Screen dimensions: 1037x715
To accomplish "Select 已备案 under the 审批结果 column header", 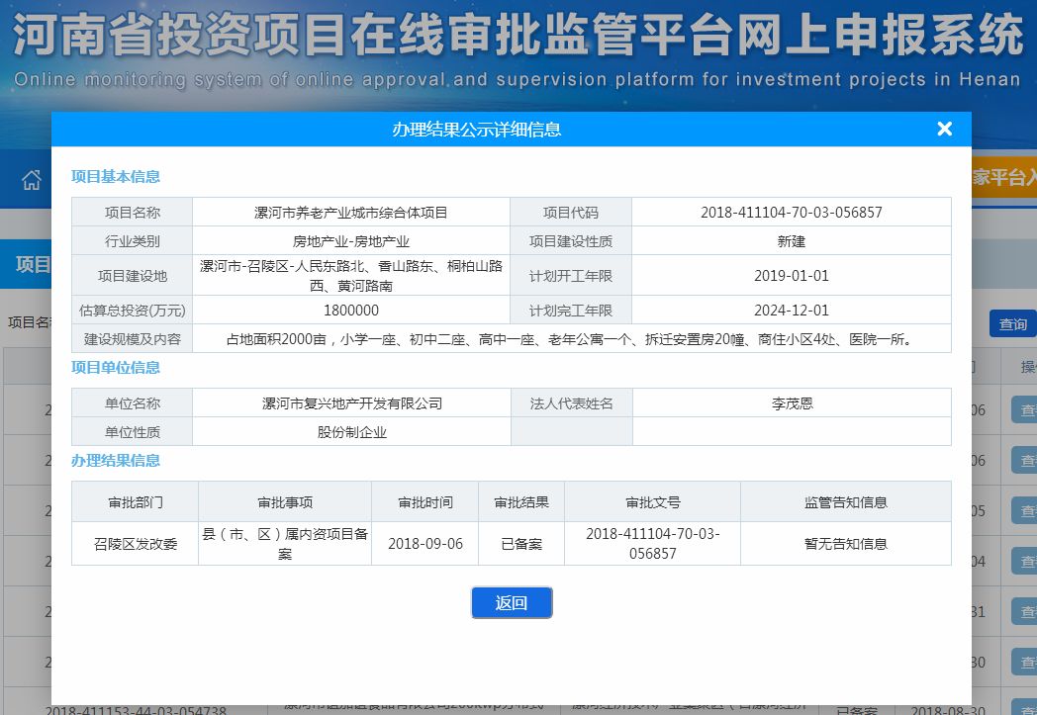I will 521,544.
